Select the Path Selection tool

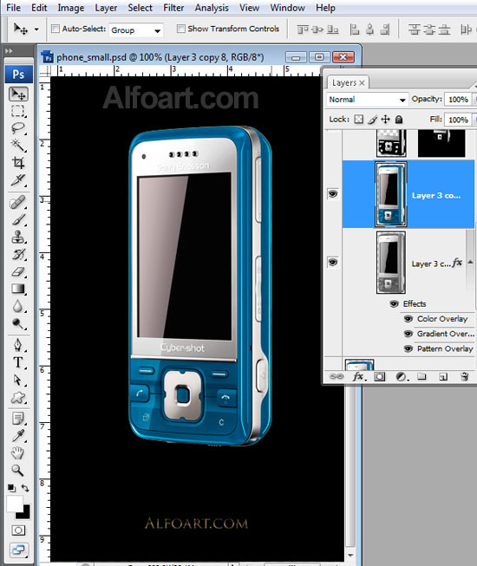[x=18, y=380]
